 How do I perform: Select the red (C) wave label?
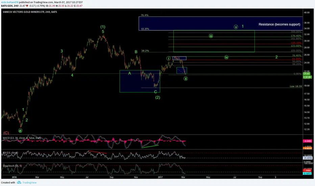6,133
